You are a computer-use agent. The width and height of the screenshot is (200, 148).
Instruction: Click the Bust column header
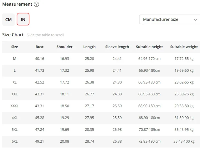tap(39, 47)
